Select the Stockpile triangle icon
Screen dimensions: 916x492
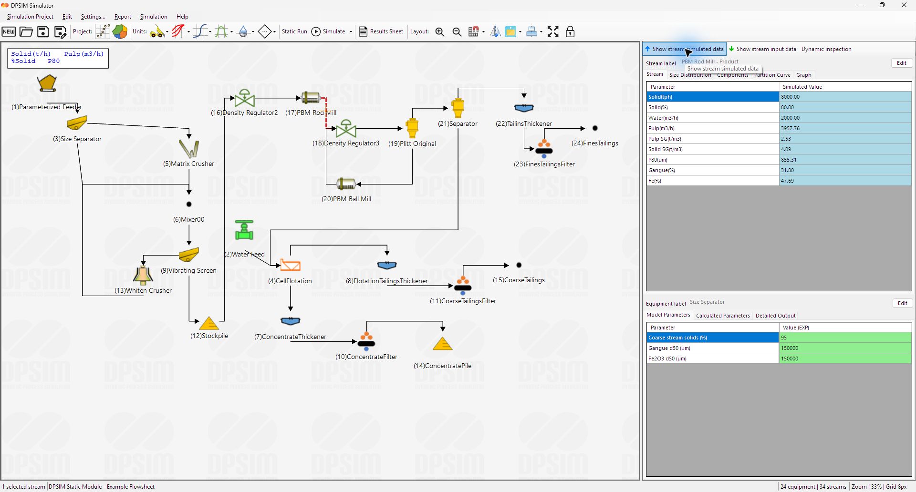(x=209, y=324)
